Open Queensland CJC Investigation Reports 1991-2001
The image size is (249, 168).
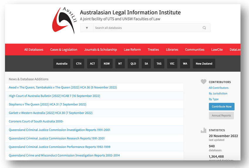coord(59,130)
